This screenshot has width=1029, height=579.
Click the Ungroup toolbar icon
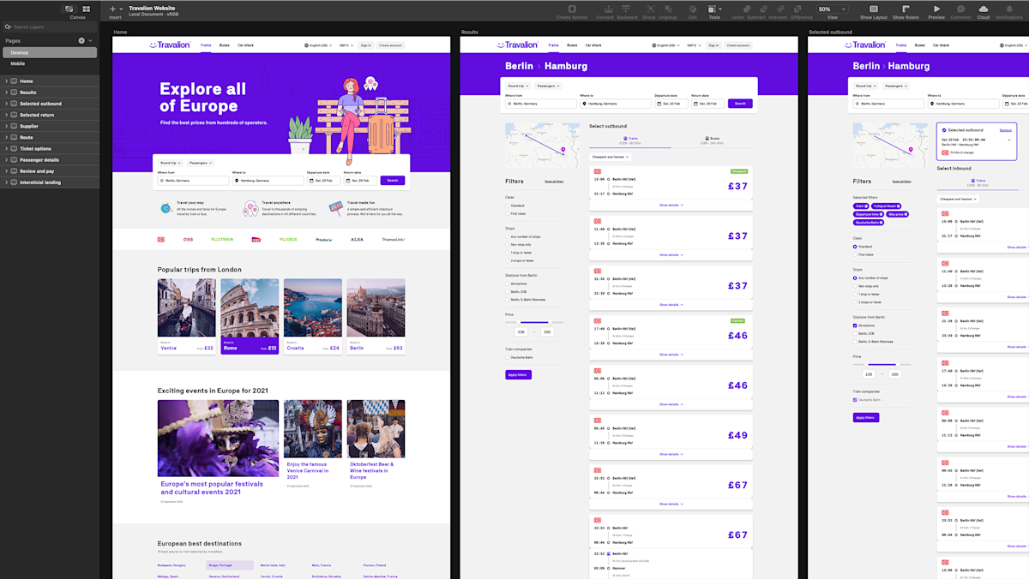click(x=667, y=9)
